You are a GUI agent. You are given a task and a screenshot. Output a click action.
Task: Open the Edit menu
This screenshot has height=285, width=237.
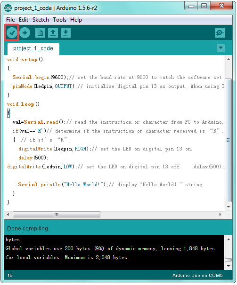click(x=24, y=20)
